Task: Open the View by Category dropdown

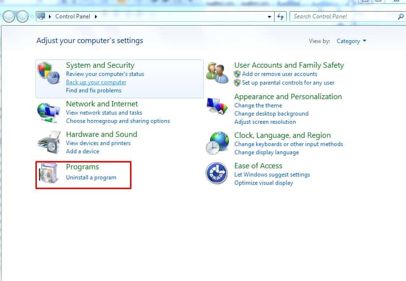Action: [x=351, y=41]
